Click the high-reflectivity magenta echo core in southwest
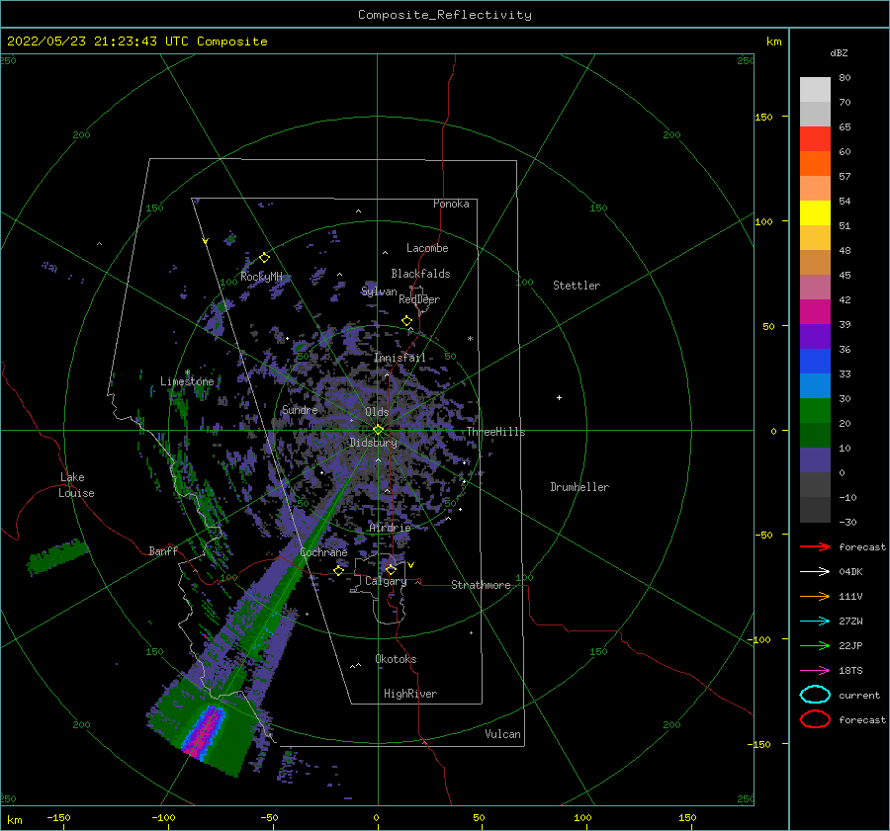Viewport: 890px width, 831px height. (206, 732)
